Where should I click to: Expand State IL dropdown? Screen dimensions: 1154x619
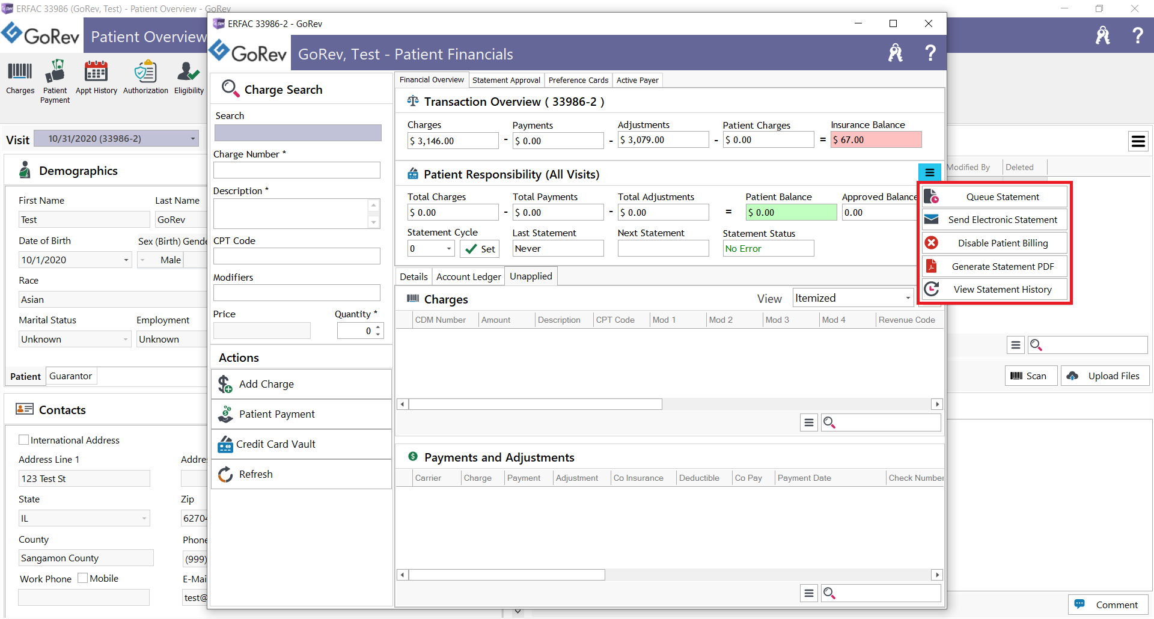(144, 518)
